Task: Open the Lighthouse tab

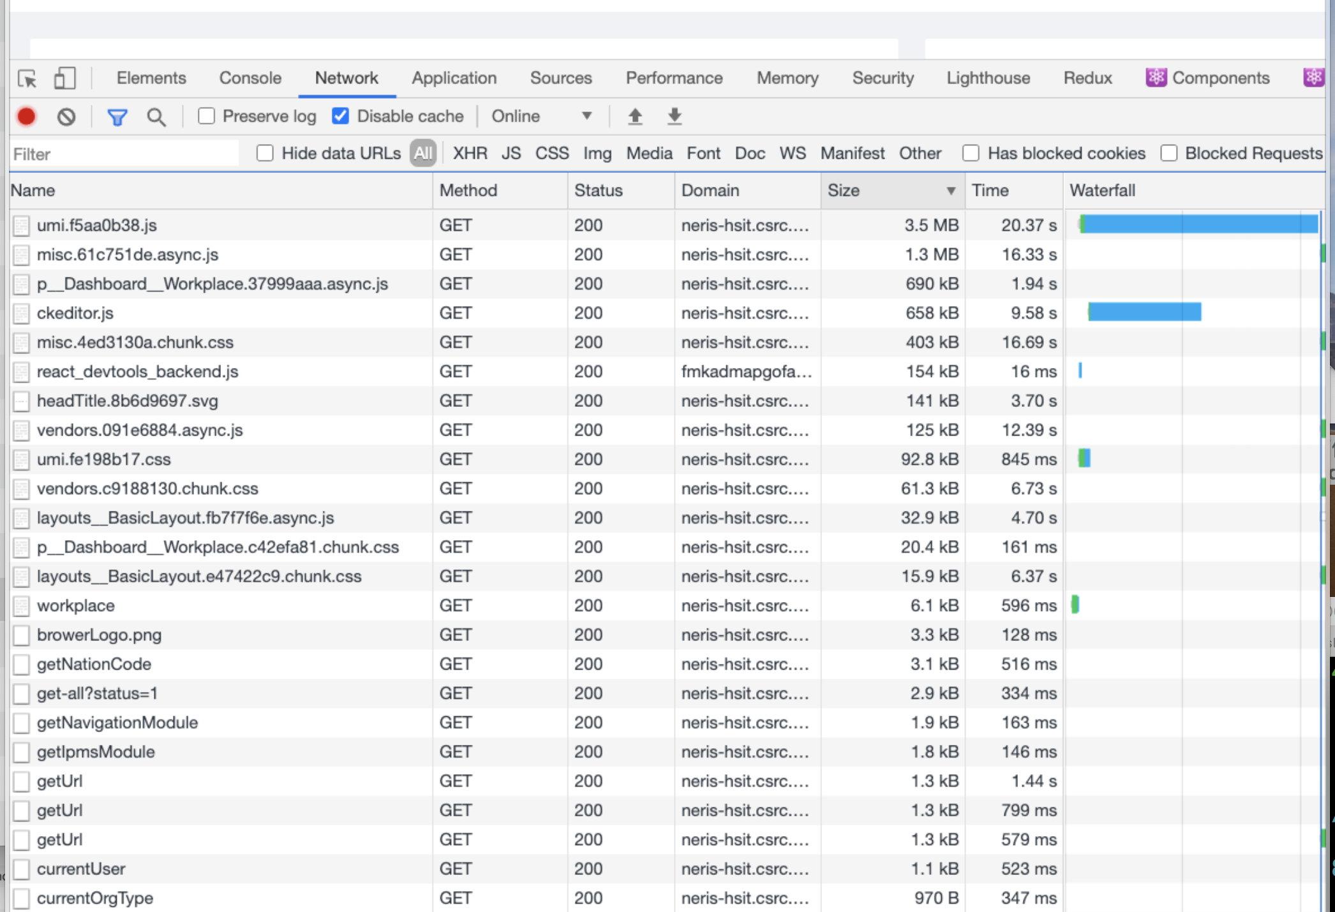Action: 988,78
